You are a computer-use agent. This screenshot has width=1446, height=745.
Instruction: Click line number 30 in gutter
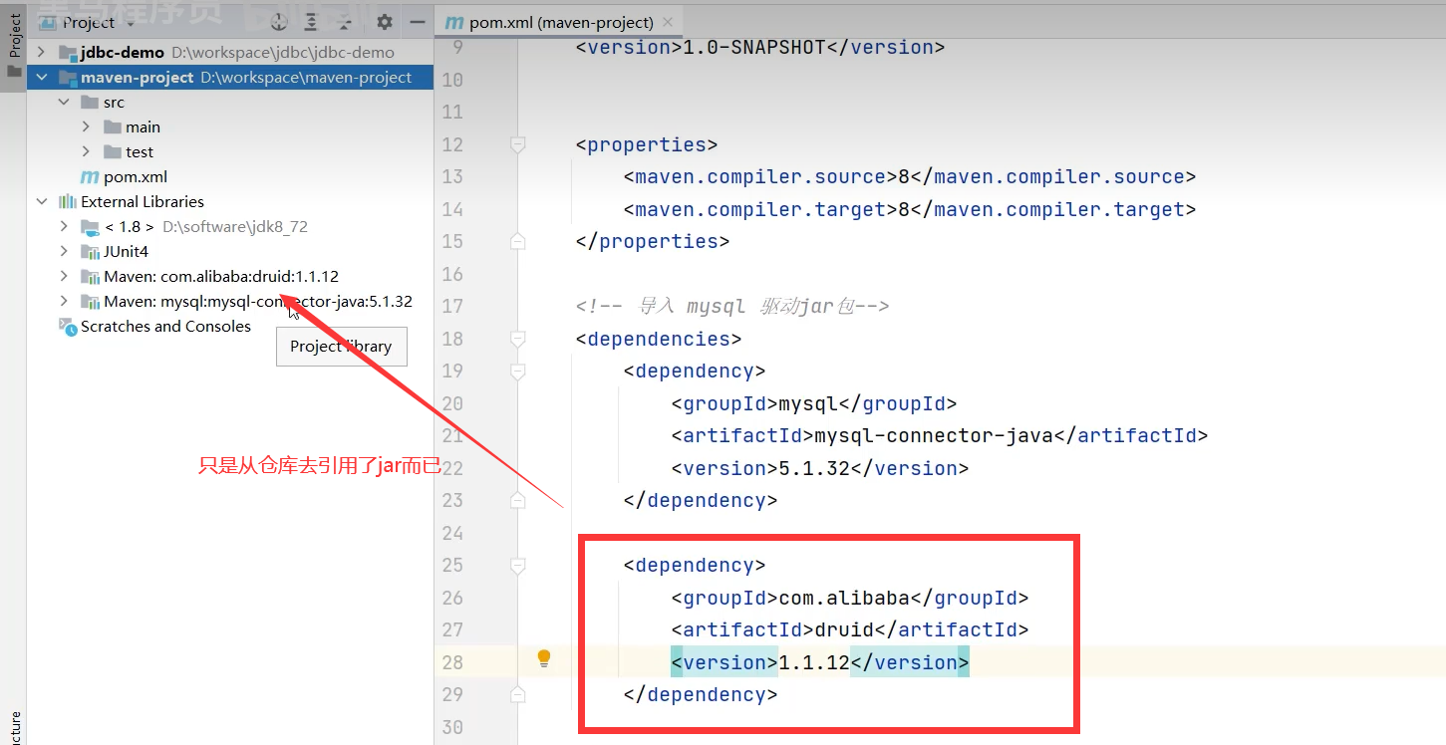[x=451, y=727]
